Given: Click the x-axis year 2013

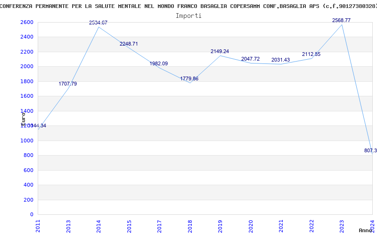Looking at the screenshot, I should (68, 226).
